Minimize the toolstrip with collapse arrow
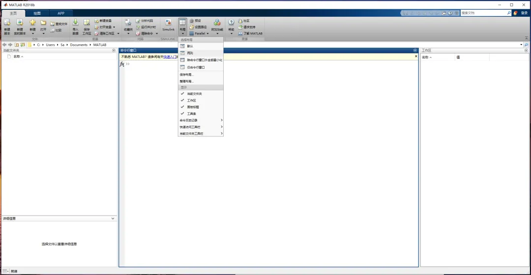 click(526, 38)
